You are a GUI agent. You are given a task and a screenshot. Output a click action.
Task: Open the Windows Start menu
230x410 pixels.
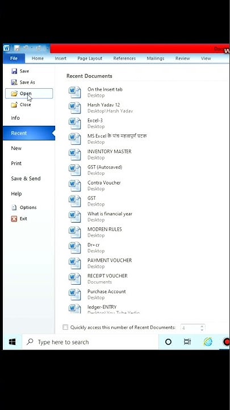(12, 342)
